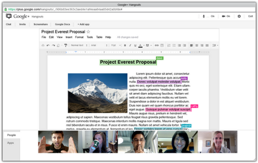This screenshot has width=258, height=163.
Task: Select the video of blonde woman
Action: point(217,142)
